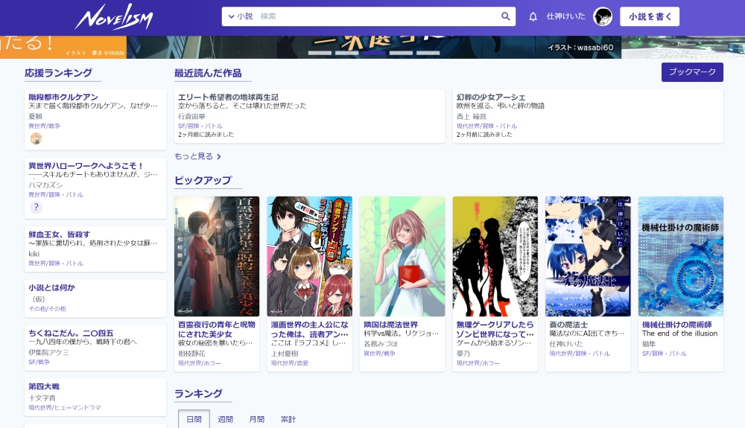Click genre tag 現代世界/ヒューマンドラマ under 第四大戦
Viewport: 745px width, 428px height.
tap(65, 408)
